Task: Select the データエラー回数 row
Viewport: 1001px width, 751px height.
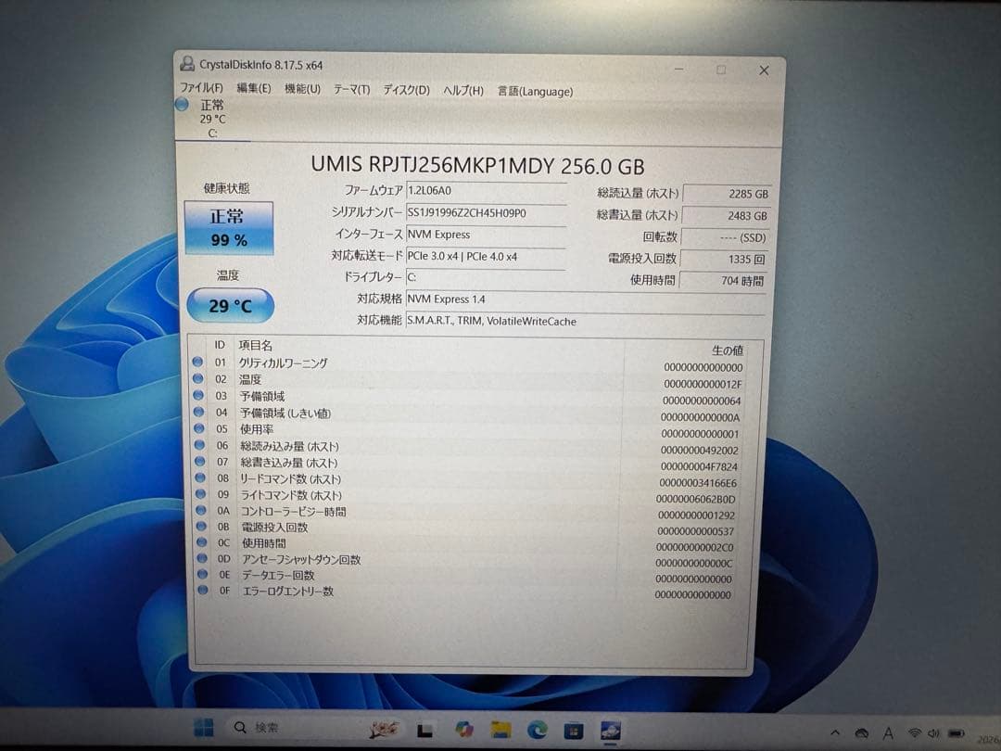Action: click(470, 577)
